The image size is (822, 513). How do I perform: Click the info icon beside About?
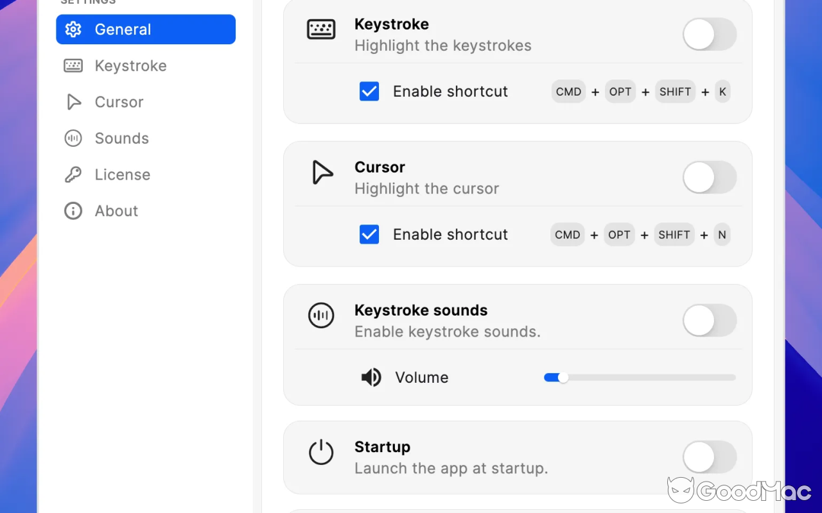[73, 210]
